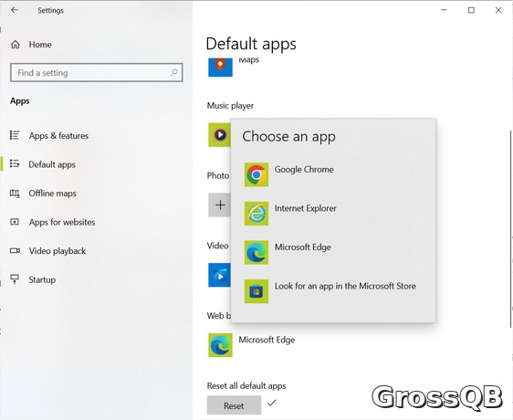513x420 pixels.
Task: Click the current Web browser Microsoft Edge entry
Action: point(252,345)
